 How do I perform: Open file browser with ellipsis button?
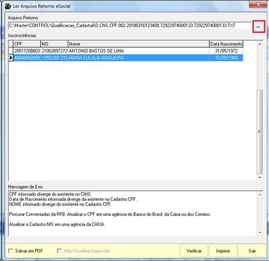click(258, 27)
